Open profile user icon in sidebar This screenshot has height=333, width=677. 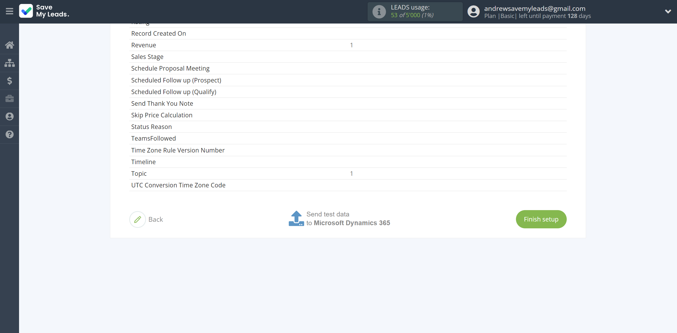coord(10,117)
